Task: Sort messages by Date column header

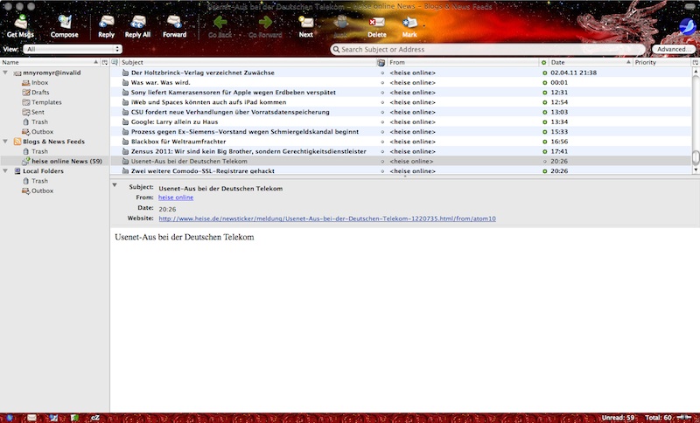Action: pyautogui.click(x=586, y=63)
